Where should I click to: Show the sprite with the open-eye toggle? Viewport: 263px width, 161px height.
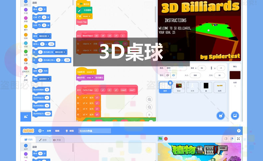167,75
